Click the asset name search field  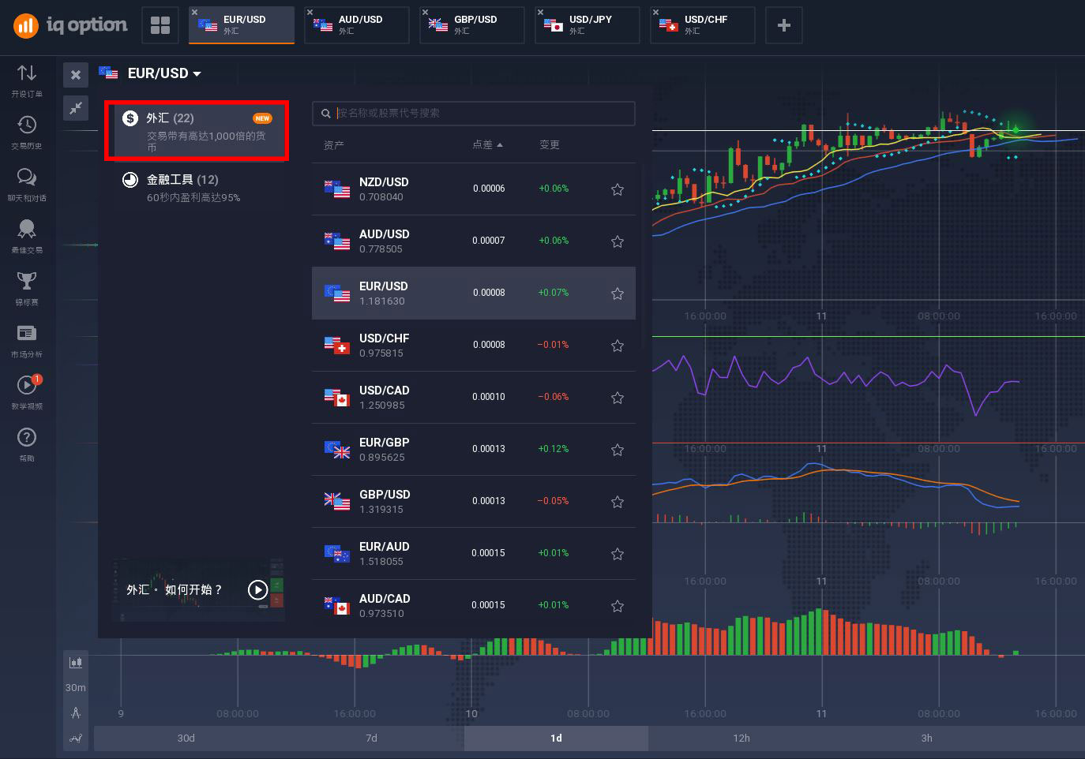[x=482, y=114]
